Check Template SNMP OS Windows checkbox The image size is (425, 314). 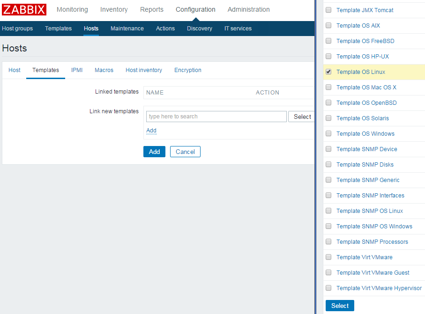(328, 226)
